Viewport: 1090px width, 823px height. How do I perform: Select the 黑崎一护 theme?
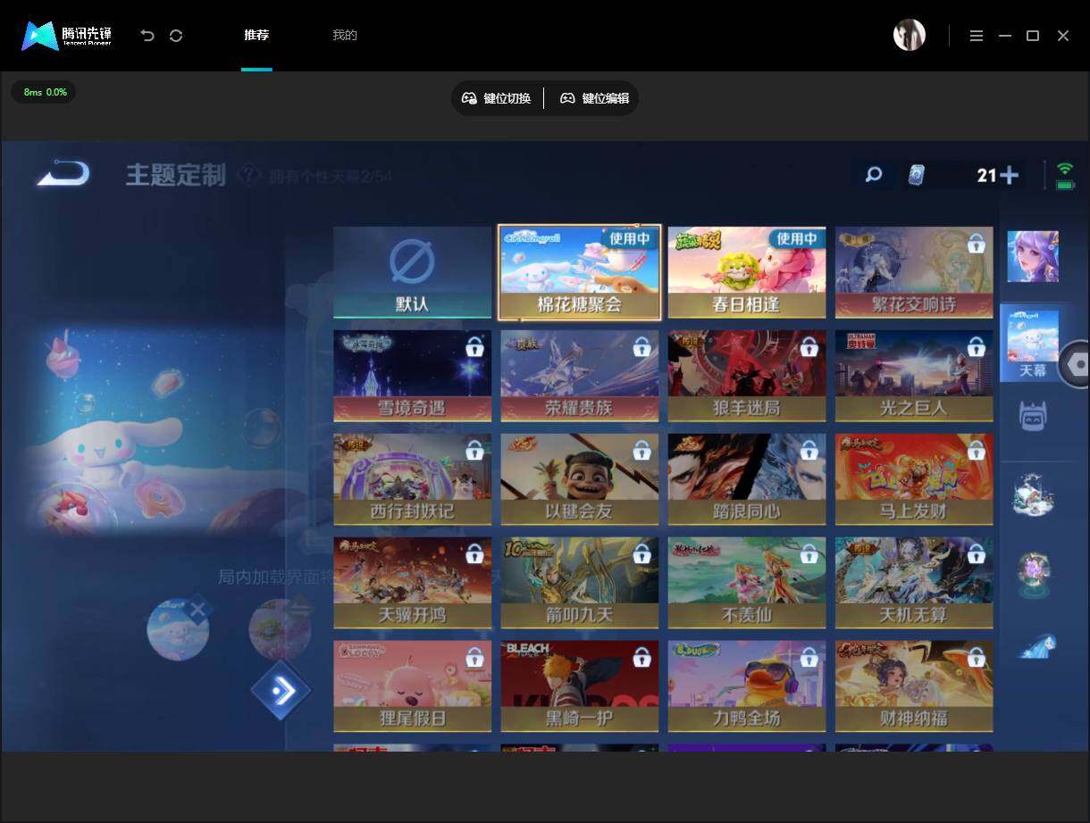[580, 686]
